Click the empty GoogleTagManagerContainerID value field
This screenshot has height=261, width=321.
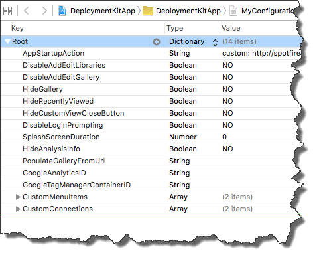[x=257, y=185]
